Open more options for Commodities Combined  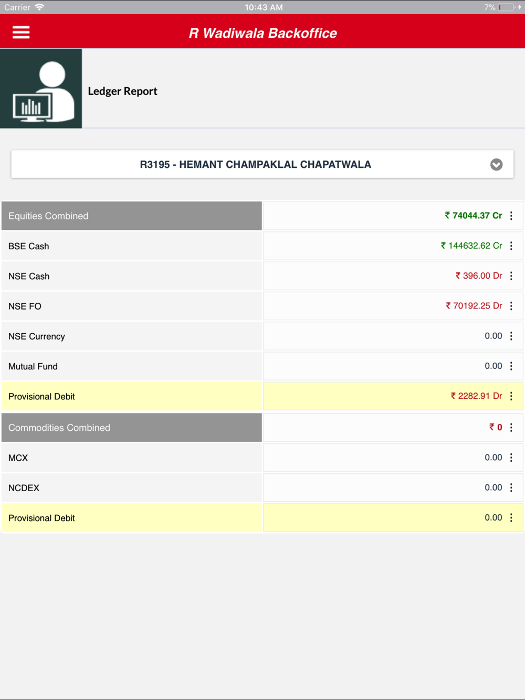[x=511, y=428]
